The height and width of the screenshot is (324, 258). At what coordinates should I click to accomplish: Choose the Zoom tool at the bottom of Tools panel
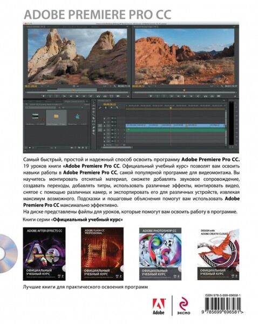tap(93, 134)
